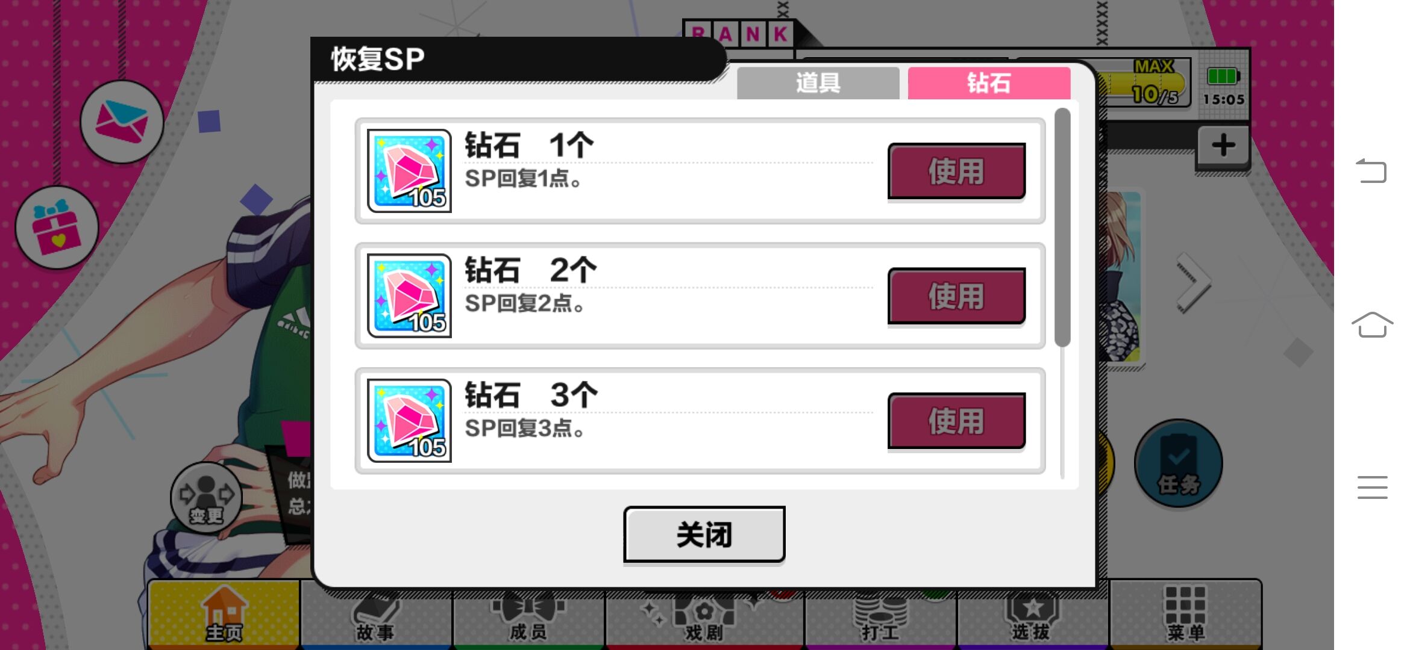Tap the 变更 character change icon
1410x650 pixels.
[206, 497]
